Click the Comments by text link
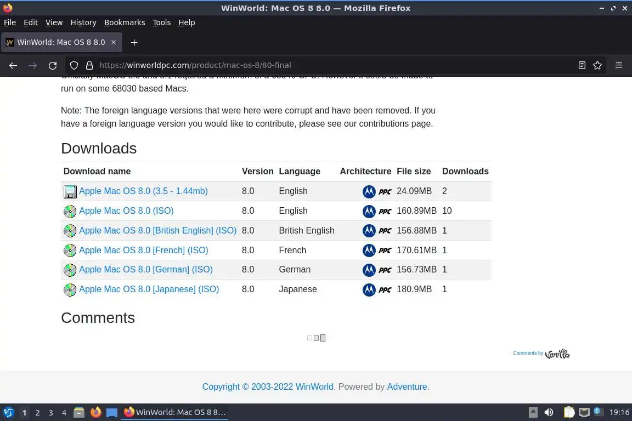Image resolution: width=632 pixels, height=421 pixels. point(528,353)
